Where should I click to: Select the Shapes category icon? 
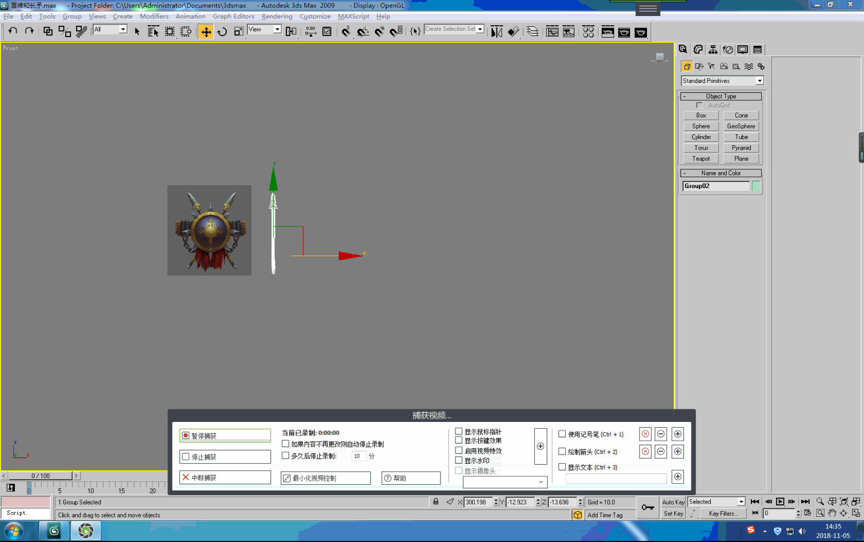[699, 66]
